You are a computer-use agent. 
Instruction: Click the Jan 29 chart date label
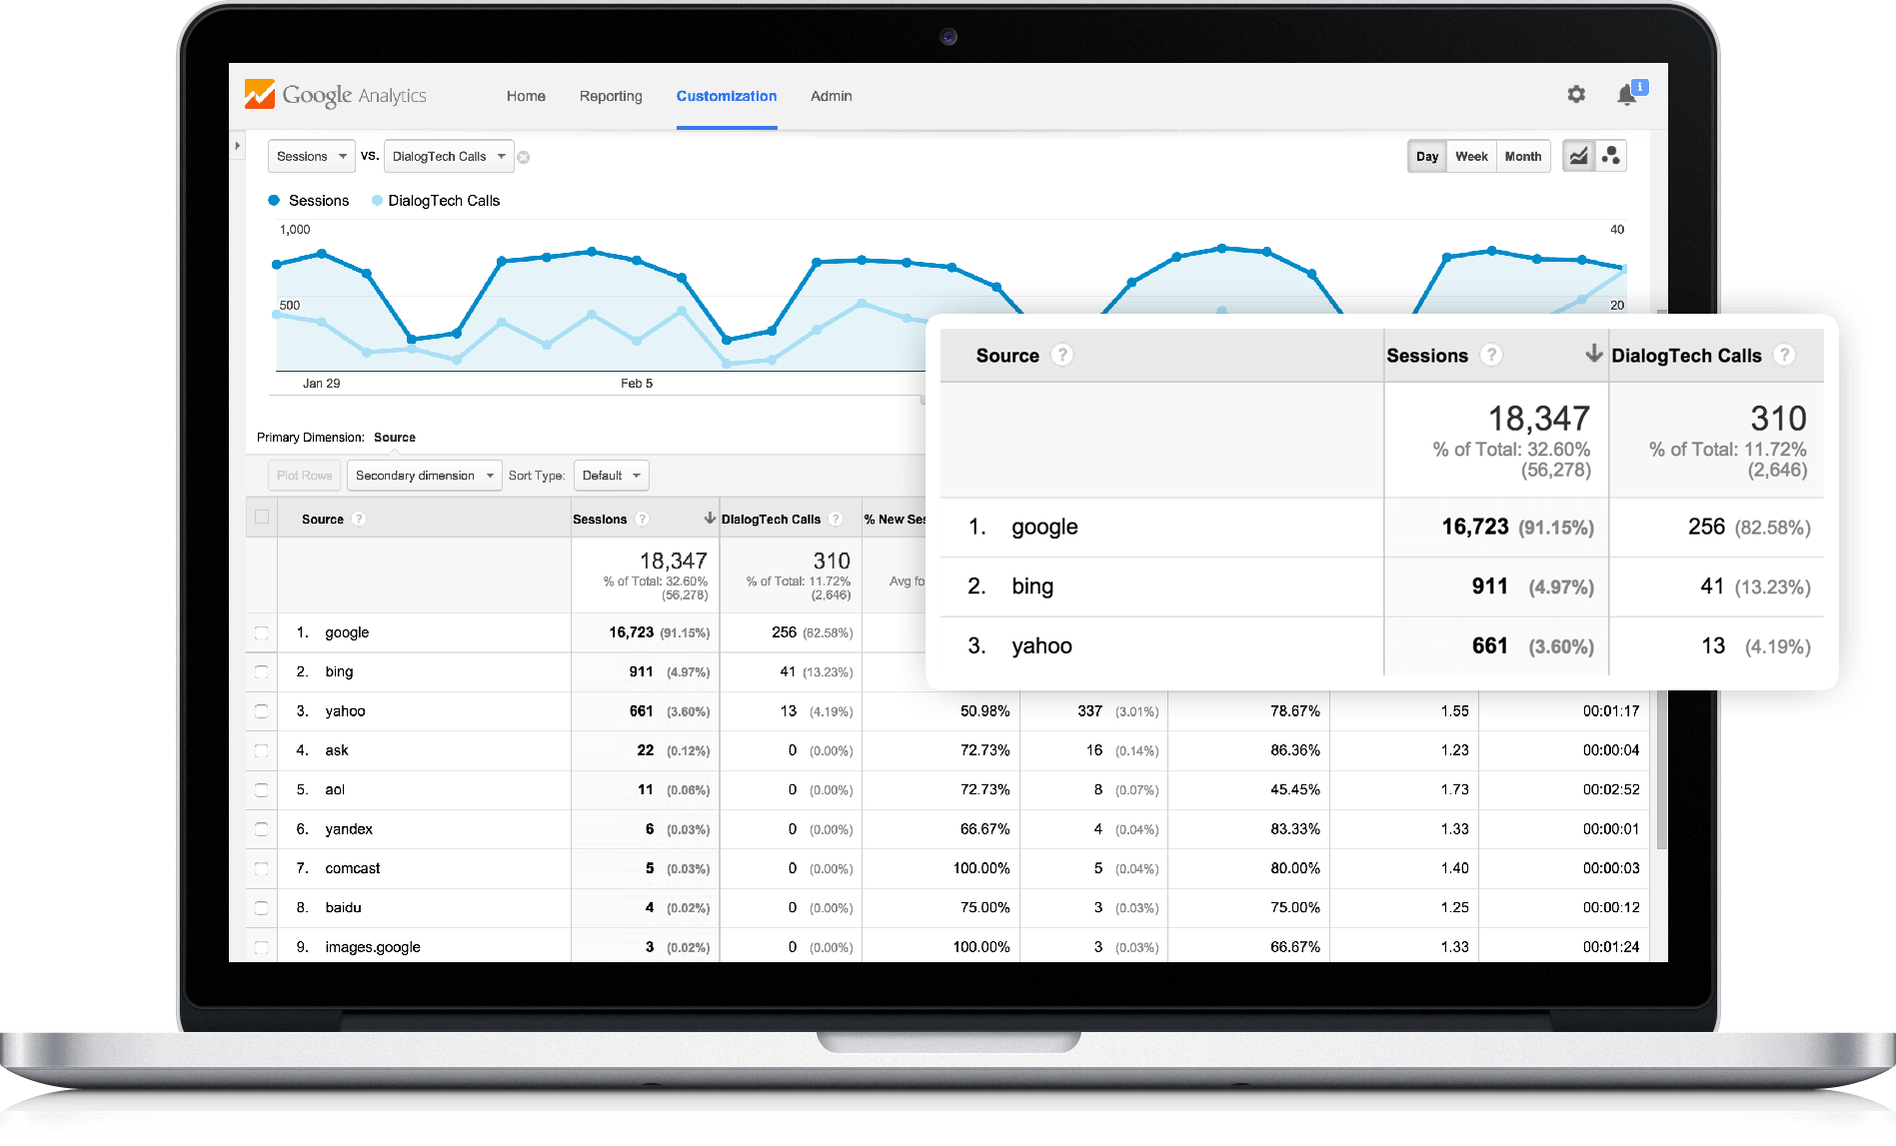[321, 384]
